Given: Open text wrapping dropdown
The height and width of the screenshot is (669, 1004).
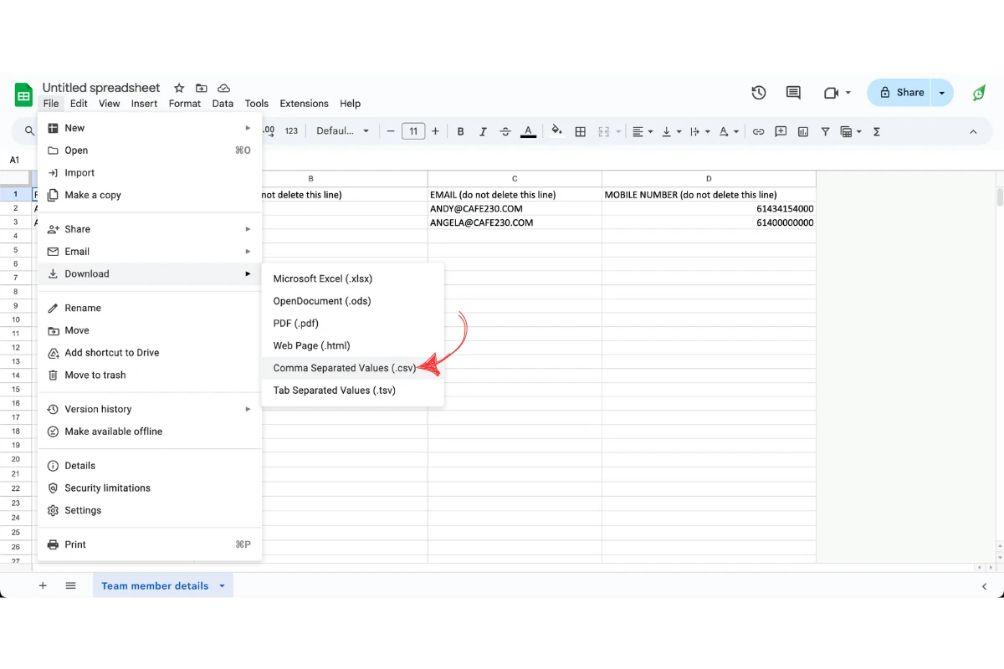Looking at the screenshot, I should point(700,131).
